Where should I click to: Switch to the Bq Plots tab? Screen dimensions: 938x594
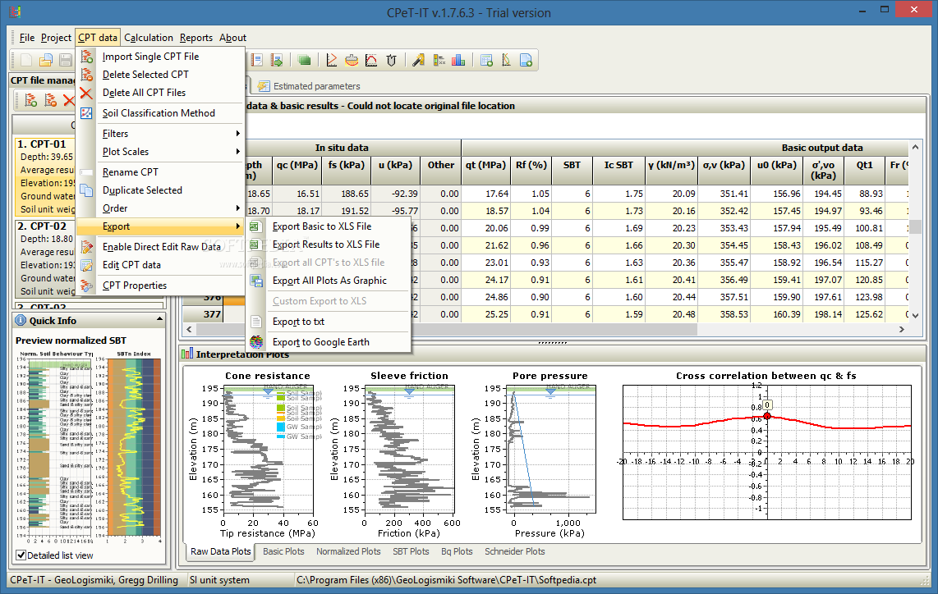point(457,551)
